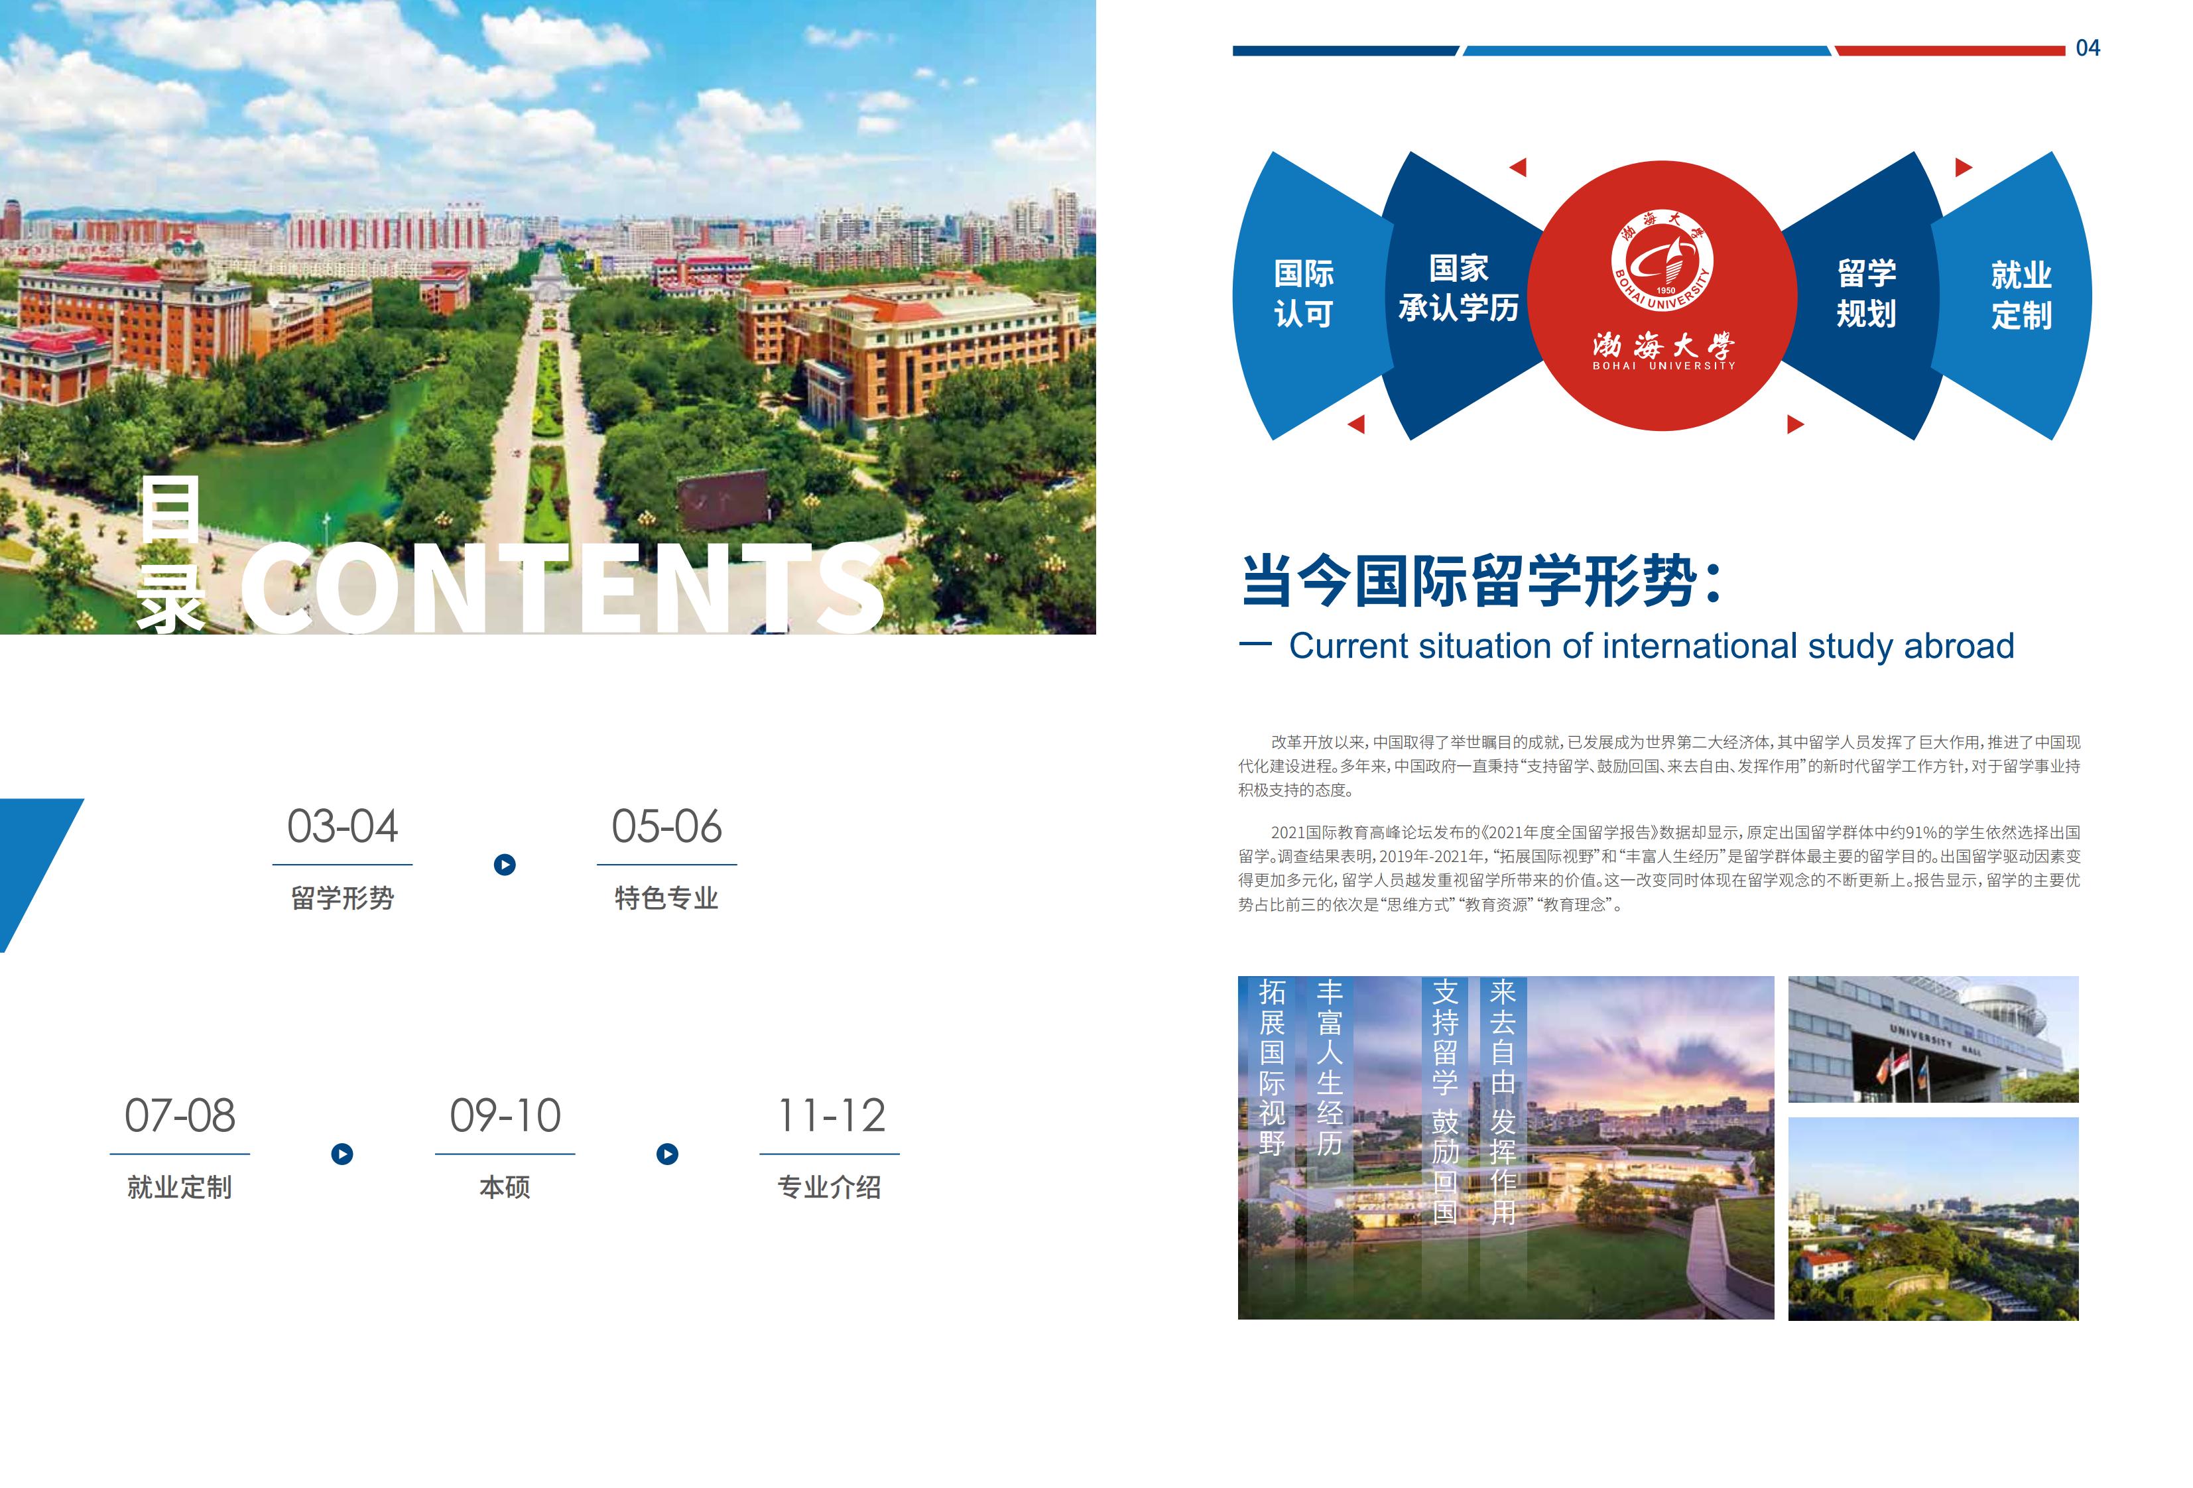Viewport: 2193px width, 1488px height.
Task: Click red triangle above 就业定制 segment
Action: point(1963,168)
